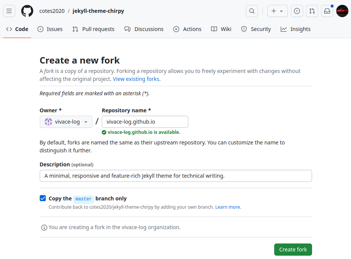The width and height of the screenshot is (351, 259).
Task: Switch to the Wiki tab
Action: click(221, 29)
